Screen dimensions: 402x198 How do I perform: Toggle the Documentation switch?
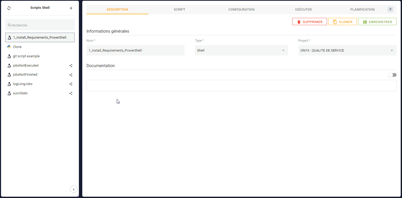coord(392,75)
